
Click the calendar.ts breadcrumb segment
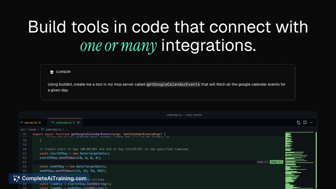click(53, 130)
